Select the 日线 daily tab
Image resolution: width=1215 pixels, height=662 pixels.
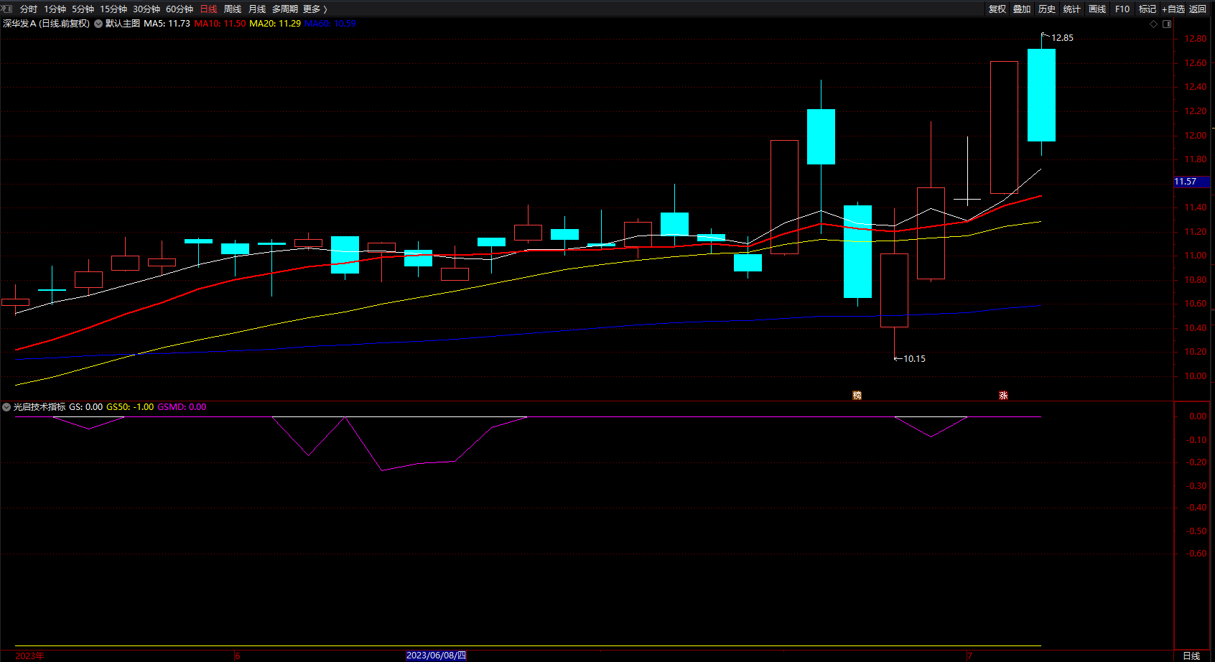coord(208,9)
